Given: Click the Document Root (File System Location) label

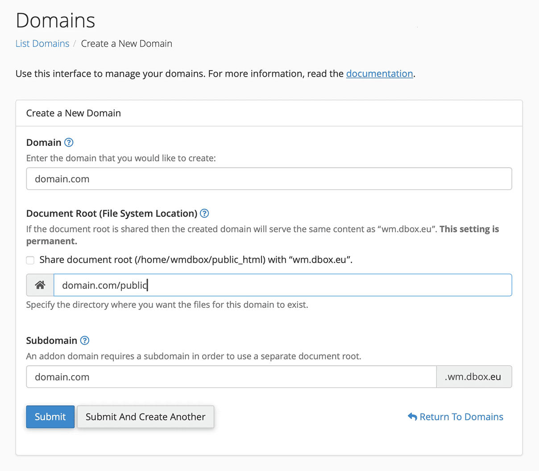Looking at the screenshot, I should tap(112, 213).
